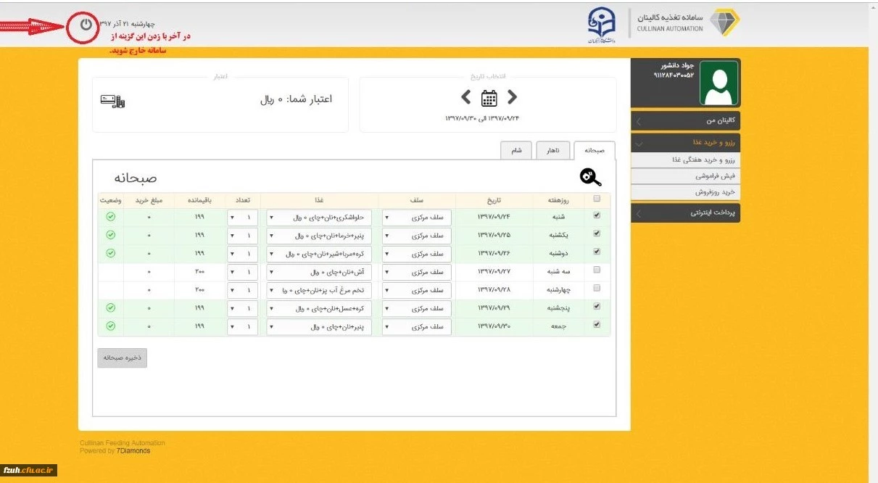Open the خرید روزفروش sidebar link
Viewport: 878px width, 483px height.
coord(685,192)
